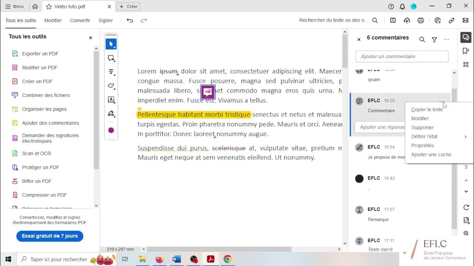
Task: Select the add comment note tool
Action: [x=111, y=58]
